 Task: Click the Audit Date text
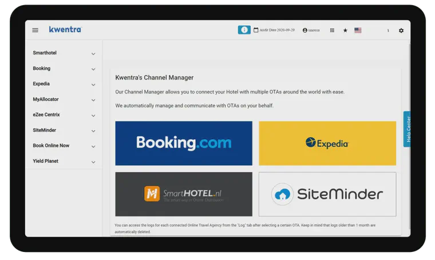(x=277, y=30)
